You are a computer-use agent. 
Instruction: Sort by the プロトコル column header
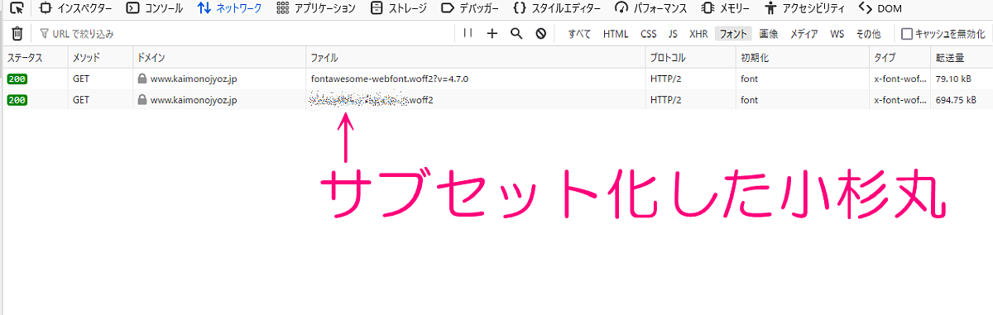(689, 58)
